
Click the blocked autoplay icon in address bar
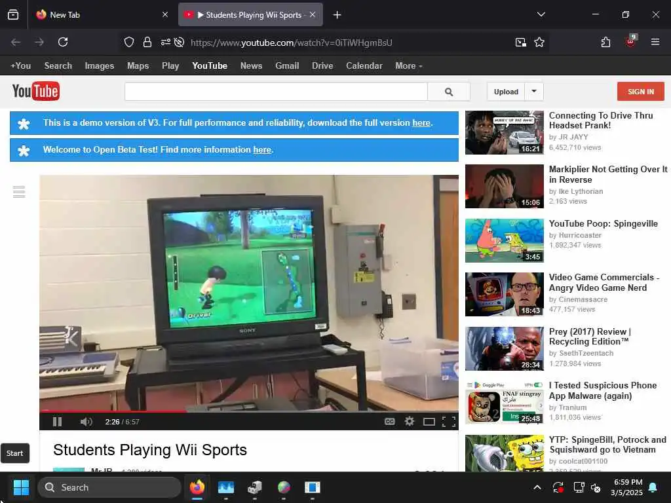click(180, 42)
